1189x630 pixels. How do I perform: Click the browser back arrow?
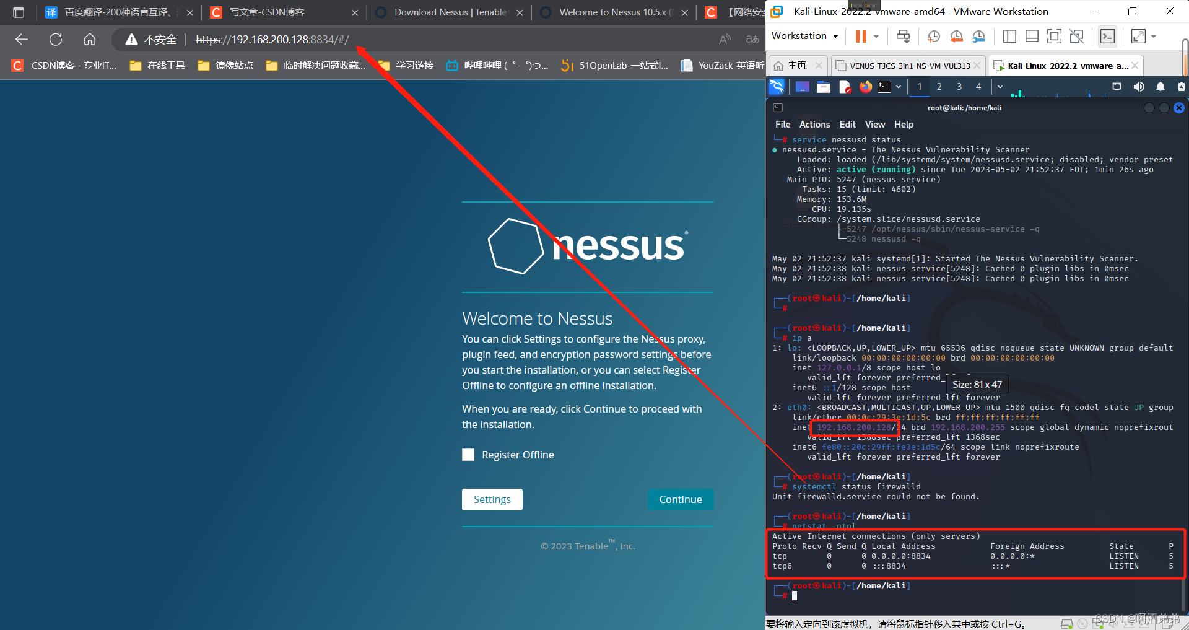(22, 40)
